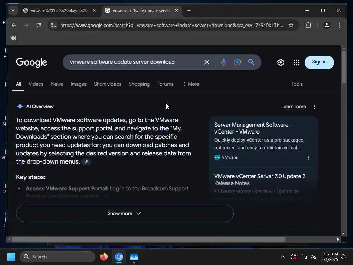Open the AI Overview Learn more link
The height and width of the screenshot is (265, 353).
point(294,106)
